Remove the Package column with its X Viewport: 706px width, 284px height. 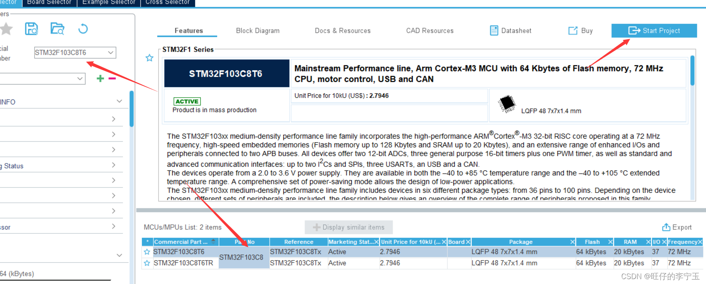tap(572, 242)
